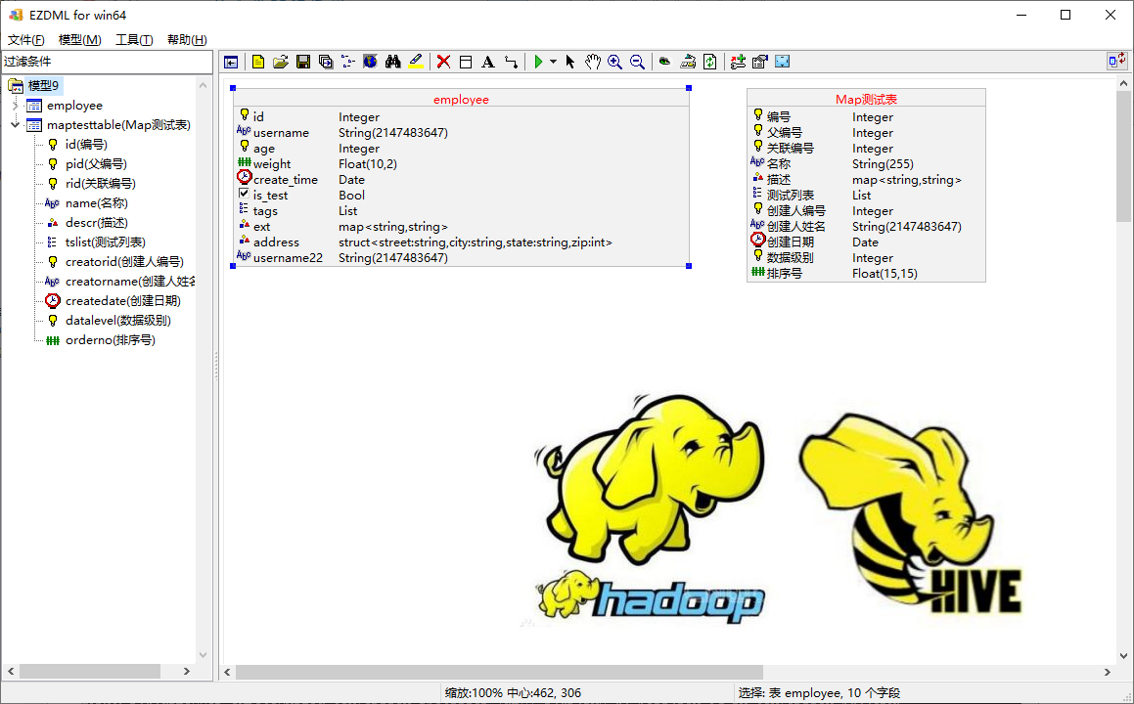Select pid(父编号) field in tree

96,164
